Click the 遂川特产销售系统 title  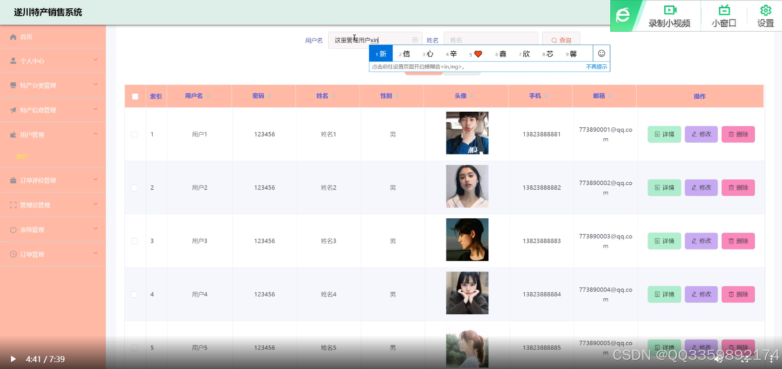pos(48,12)
